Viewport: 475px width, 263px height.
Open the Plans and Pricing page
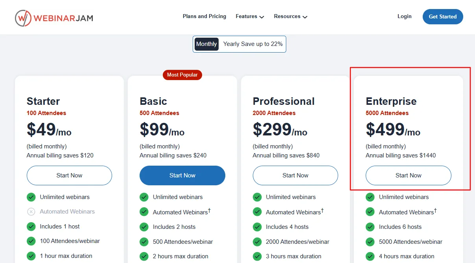tap(204, 16)
